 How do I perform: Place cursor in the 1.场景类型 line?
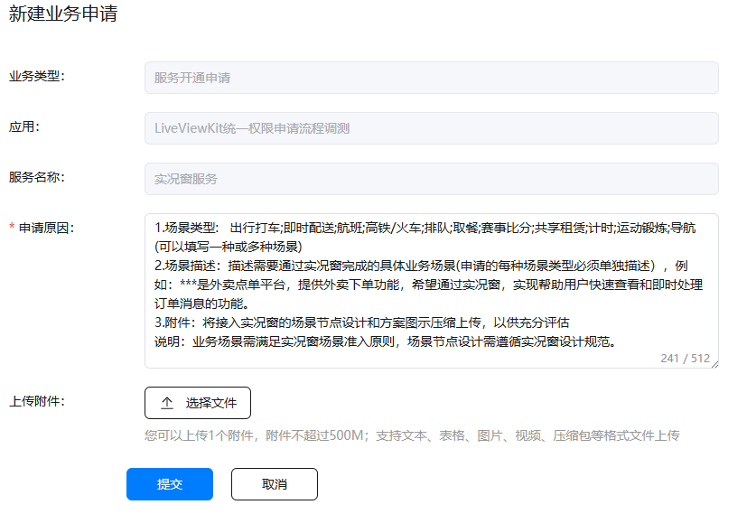(x=425, y=228)
